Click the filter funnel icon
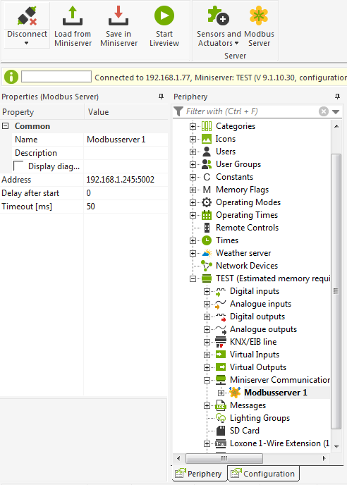347x485 pixels. (x=178, y=111)
